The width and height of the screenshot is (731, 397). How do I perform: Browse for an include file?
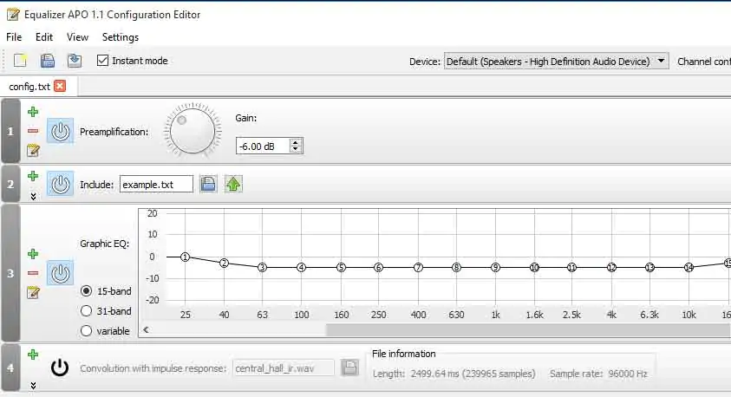click(208, 184)
